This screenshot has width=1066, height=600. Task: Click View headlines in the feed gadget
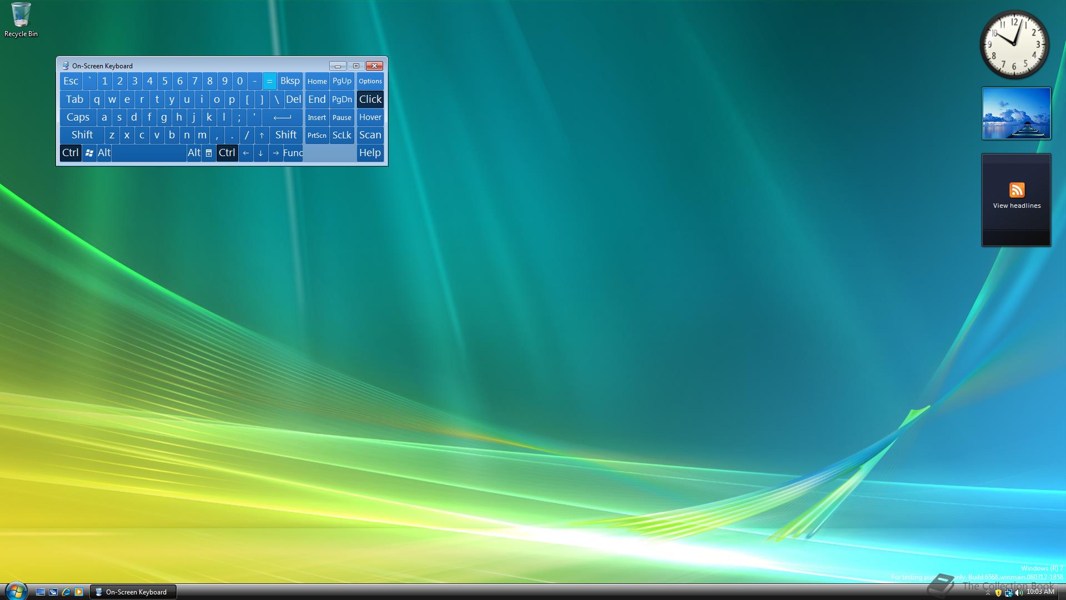point(1017,206)
